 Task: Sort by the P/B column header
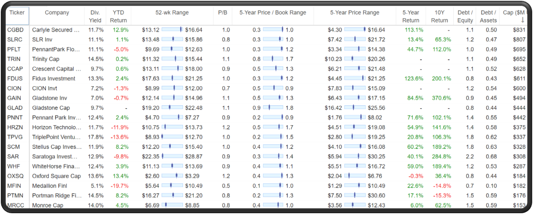point(223,13)
